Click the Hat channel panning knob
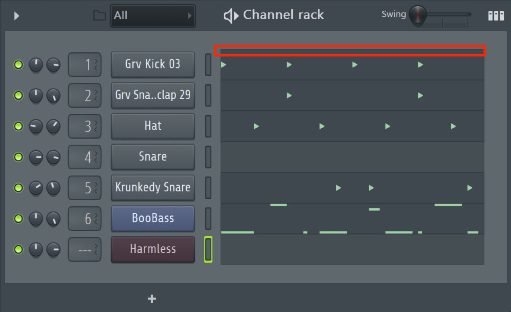The height and width of the screenshot is (312, 511). click(x=53, y=126)
